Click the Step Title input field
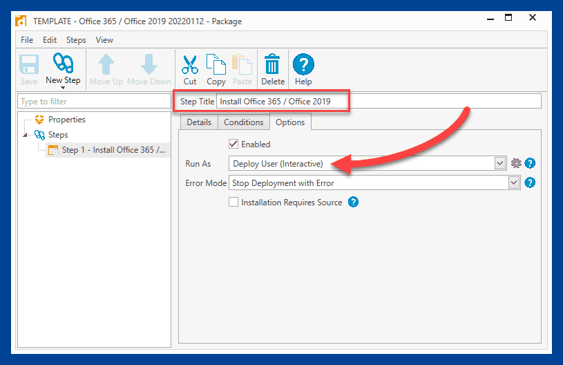Viewport: 563px width, 365px height. click(379, 102)
